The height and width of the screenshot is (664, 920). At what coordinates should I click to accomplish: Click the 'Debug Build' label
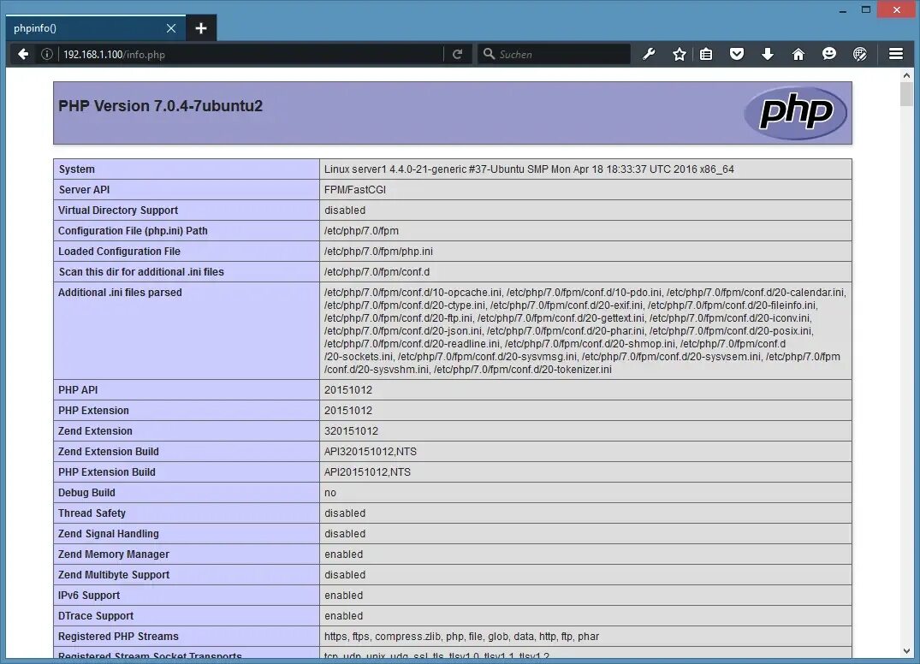click(x=86, y=493)
